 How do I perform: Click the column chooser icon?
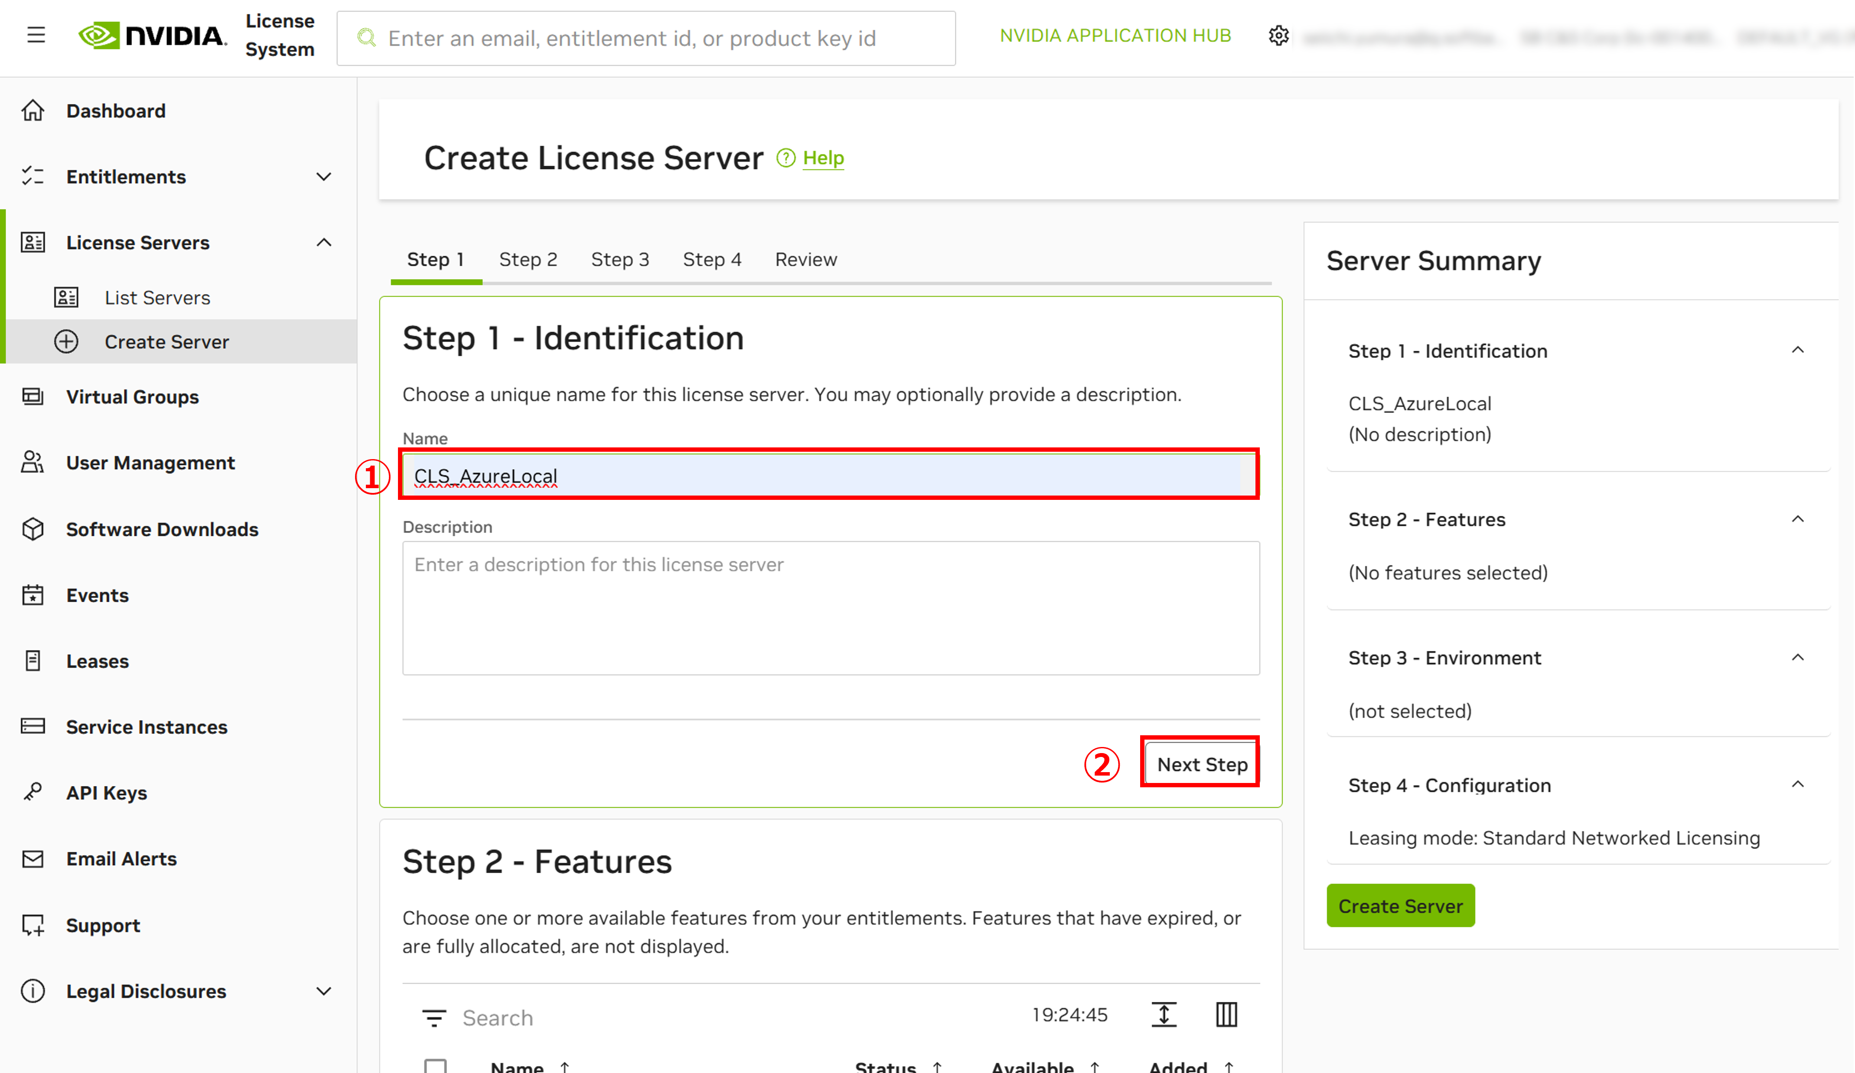tap(1226, 1015)
